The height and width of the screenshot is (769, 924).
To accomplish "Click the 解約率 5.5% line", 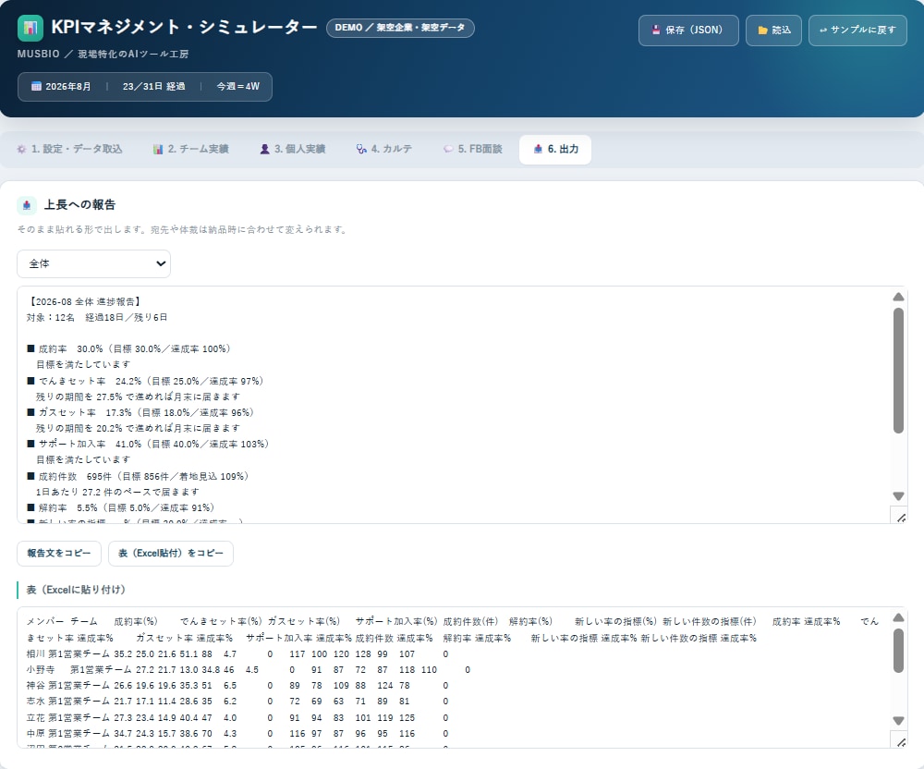I will (121, 508).
